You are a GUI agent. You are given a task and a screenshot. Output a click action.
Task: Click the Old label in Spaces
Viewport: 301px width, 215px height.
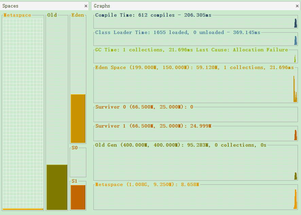(x=52, y=15)
